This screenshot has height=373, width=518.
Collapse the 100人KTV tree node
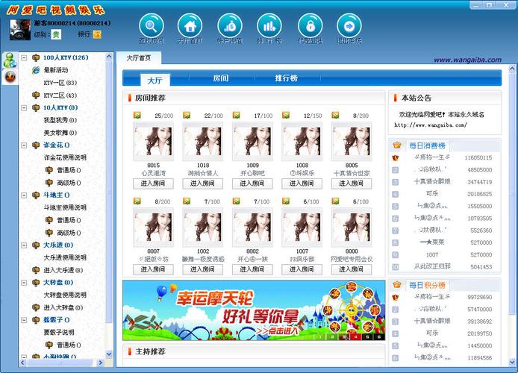pyautogui.click(x=24, y=57)
